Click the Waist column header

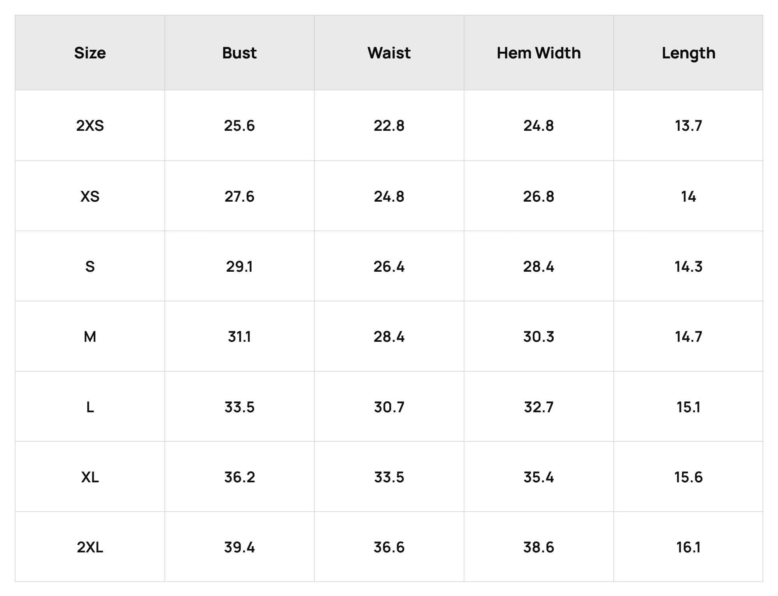point(389,53)
